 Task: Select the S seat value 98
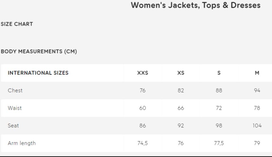click(x=219, y=125)
